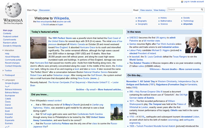Open More current events link
This screenshot has width=205, height=128.
[x=190, y=69]
